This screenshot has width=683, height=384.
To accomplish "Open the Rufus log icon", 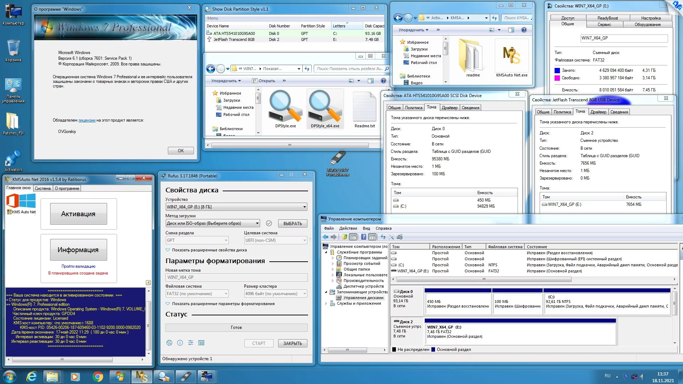I will (x=201, y=343).
